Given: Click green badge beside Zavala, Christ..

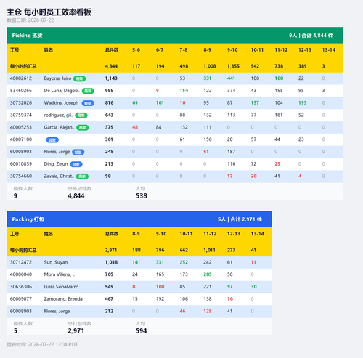Looking at the screenshot, I should pos(82,176).
